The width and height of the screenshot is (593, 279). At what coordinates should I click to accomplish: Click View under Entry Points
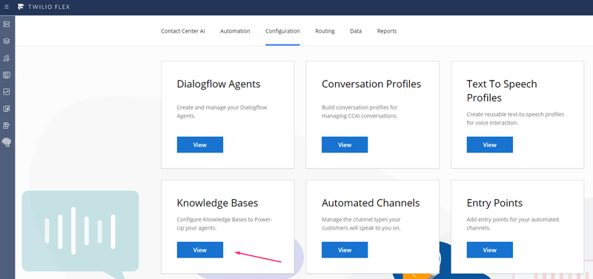point(489,250)
